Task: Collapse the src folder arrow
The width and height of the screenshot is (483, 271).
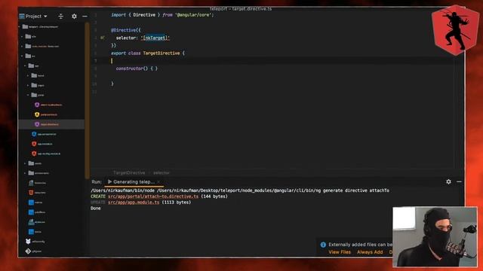Action: click(22, 56)
